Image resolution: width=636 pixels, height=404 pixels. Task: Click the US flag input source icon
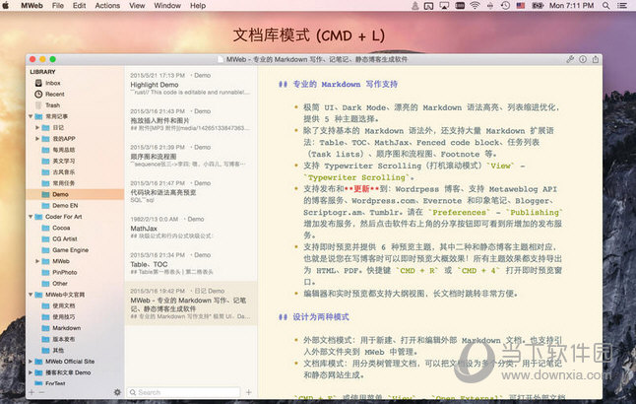click(x=521, y=6)
